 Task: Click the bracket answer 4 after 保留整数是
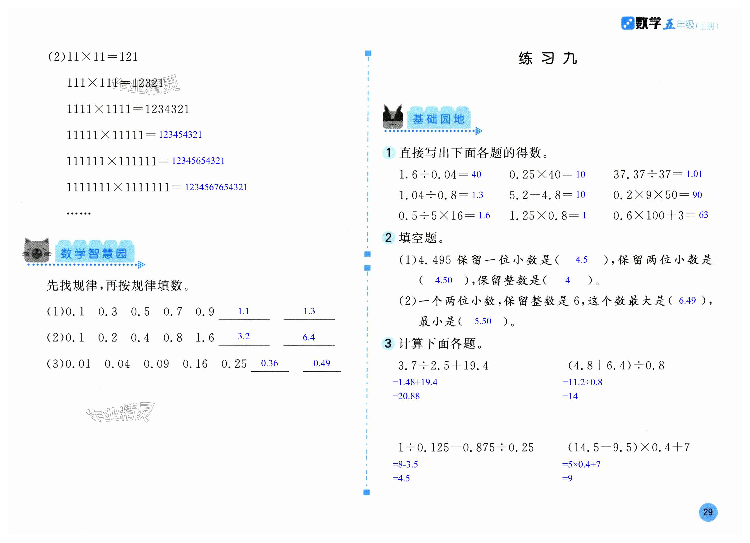coord(568,281)
